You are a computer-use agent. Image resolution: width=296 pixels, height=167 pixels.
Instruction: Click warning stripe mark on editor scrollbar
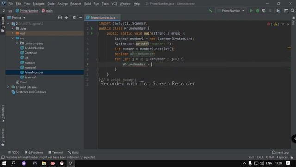tap(289, 48)
